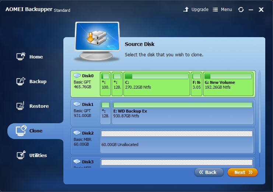Click the Upgrade arrow icon
Screen dimensions: 273x192
tap(186, 10)
